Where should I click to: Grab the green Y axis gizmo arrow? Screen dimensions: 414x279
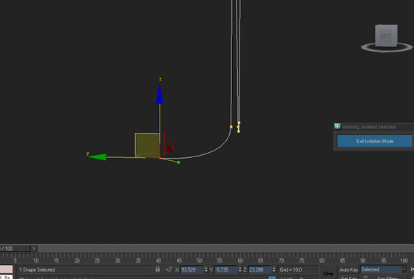(97, 157)
